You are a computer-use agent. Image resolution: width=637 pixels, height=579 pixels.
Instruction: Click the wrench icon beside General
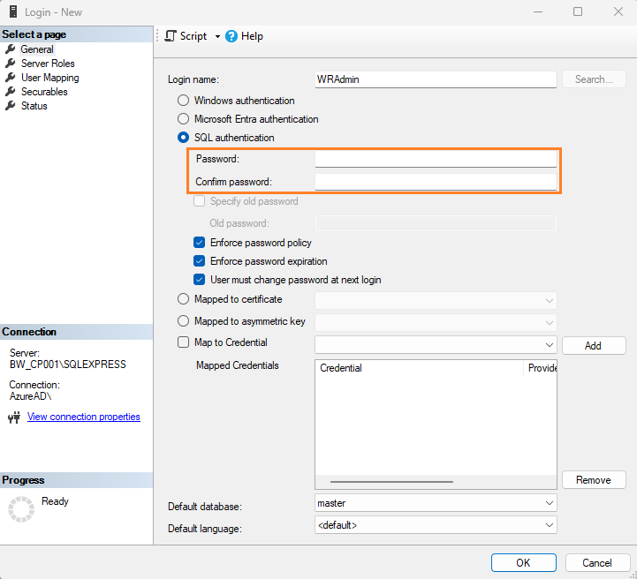pos(10,49)
